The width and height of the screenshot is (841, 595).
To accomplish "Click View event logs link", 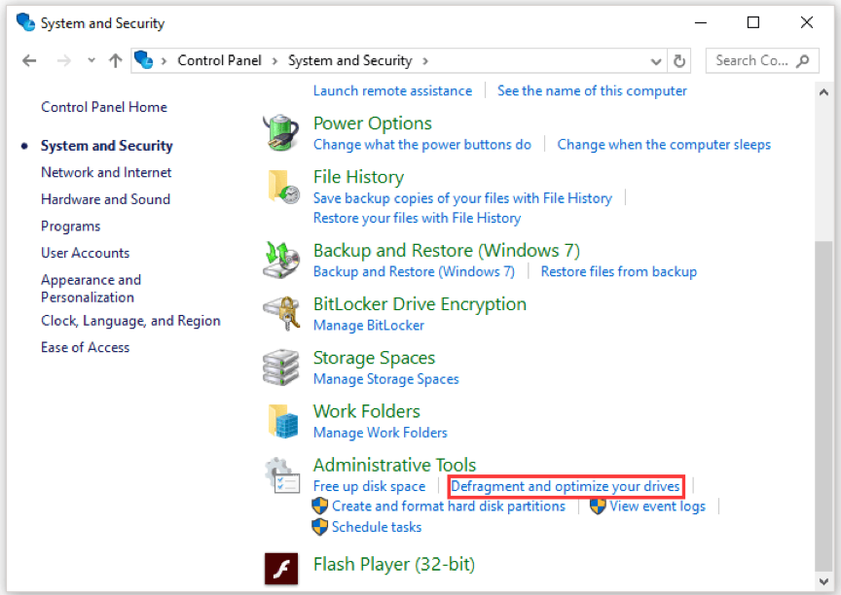I will [658, 507].
